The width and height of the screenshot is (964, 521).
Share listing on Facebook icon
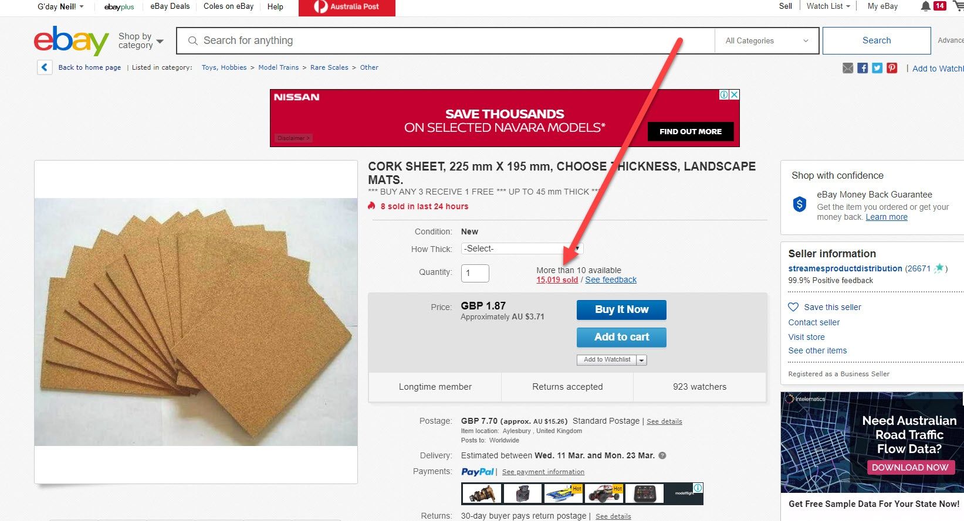pyautogui.click(x=862, y=68)
